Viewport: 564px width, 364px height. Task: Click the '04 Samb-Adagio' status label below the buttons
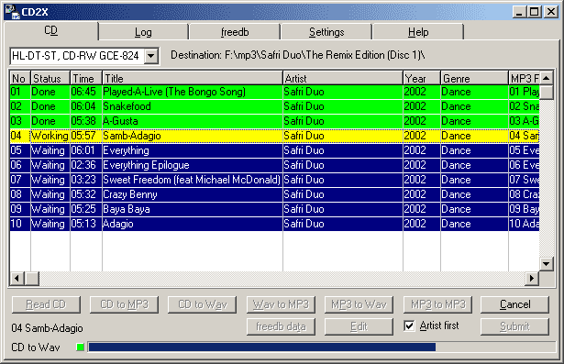tap(47, 328)
